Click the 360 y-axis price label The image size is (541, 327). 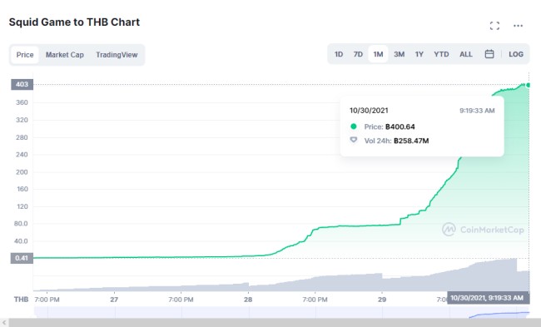pyautogui.click(x=22, y=102)
